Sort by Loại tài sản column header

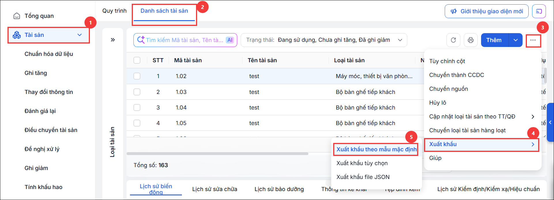(x=349, y=60)
